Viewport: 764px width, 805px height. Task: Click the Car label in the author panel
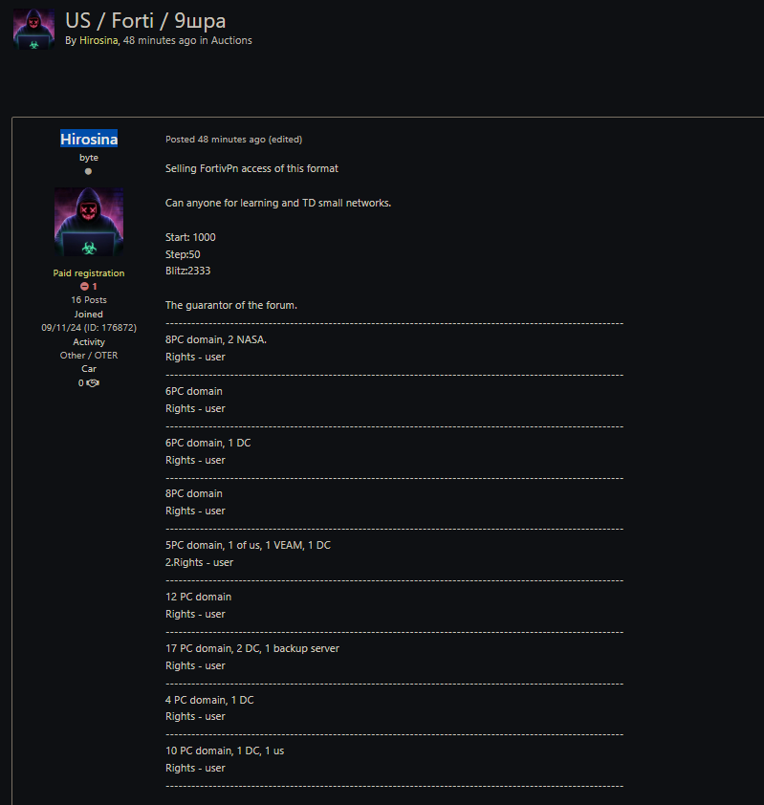(89, 368)
